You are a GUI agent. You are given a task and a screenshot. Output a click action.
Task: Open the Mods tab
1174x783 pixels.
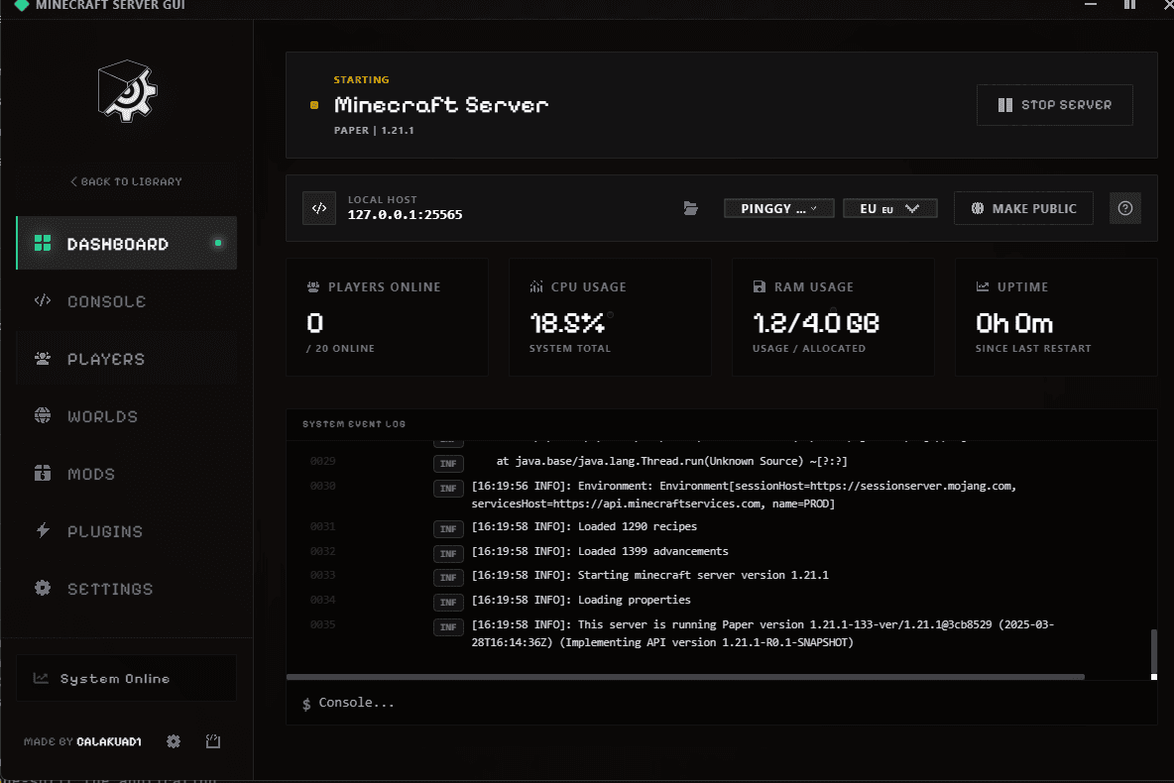(x=127, y=474)
